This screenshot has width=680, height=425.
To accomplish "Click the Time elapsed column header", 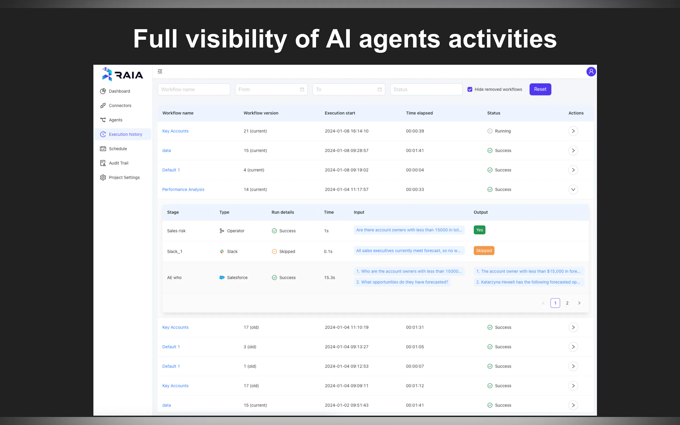I will pos(419,113).
